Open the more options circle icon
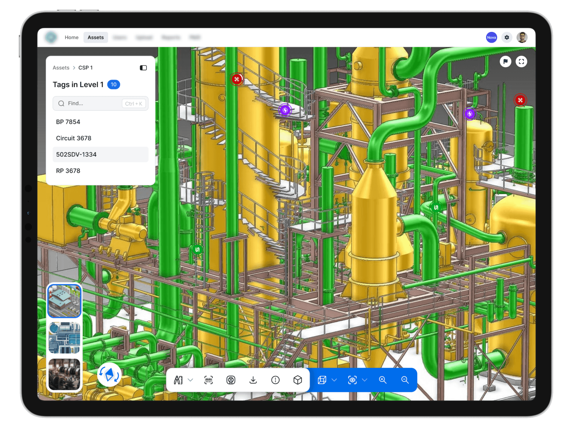Image resolution: width=573 pixels, height=429 pixels. (x=275, y=380)
